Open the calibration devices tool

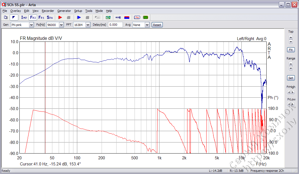click(117, 17)
